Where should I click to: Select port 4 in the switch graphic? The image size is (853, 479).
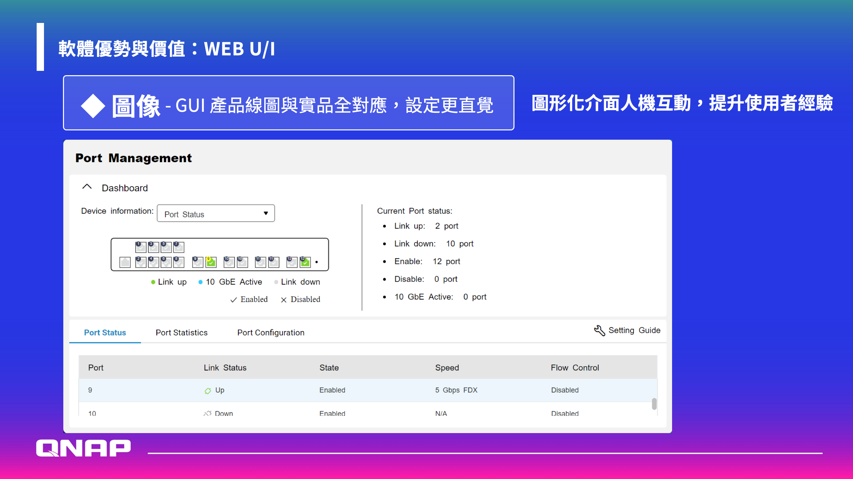click(153, 262)
